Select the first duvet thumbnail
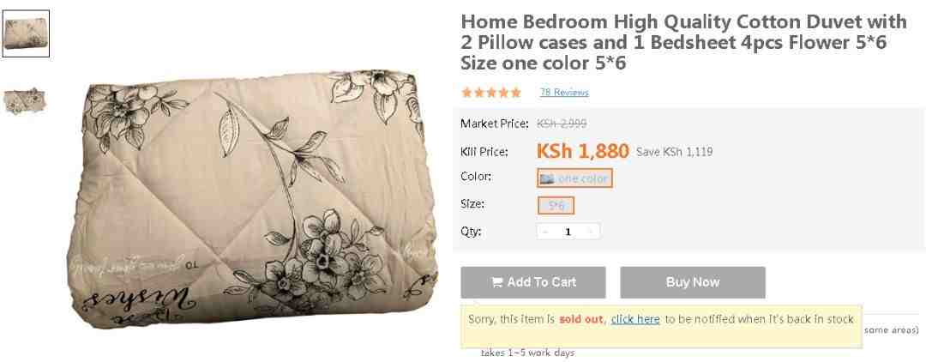The height and width of the screenshot is (362, 926). (x=26, y=33)
